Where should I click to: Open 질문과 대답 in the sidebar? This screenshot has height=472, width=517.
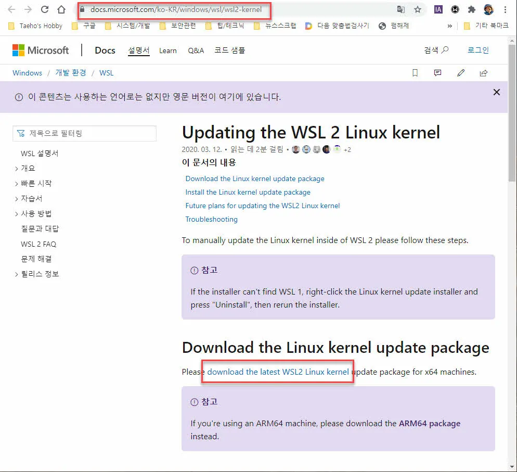(40, 228)
